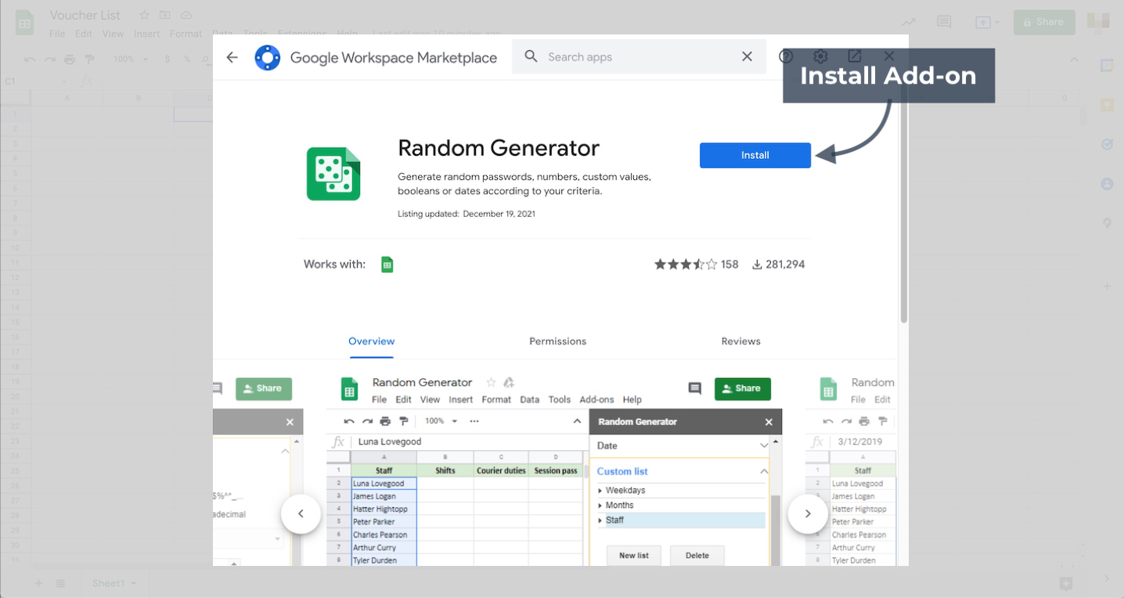
Task: Open Google Maps in side panel
Action: click(x=1107, y=224)
